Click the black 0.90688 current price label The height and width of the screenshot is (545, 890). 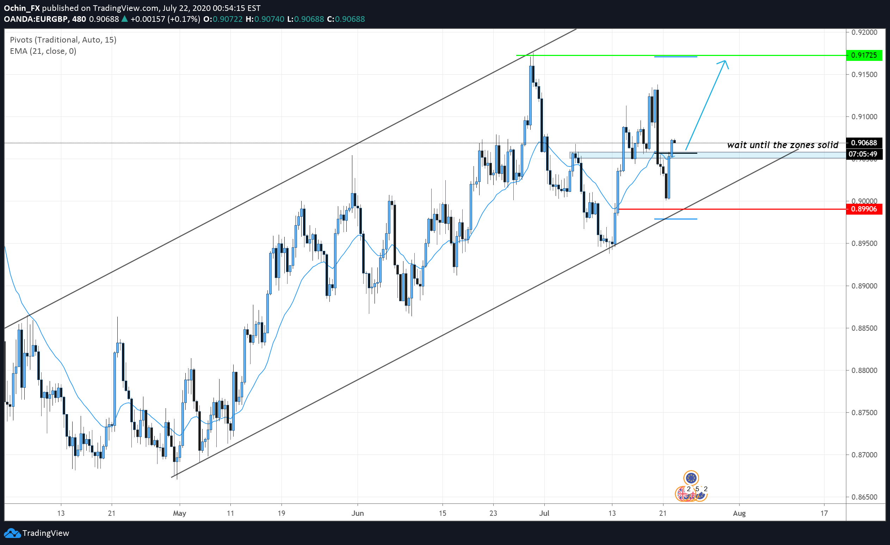864,143
